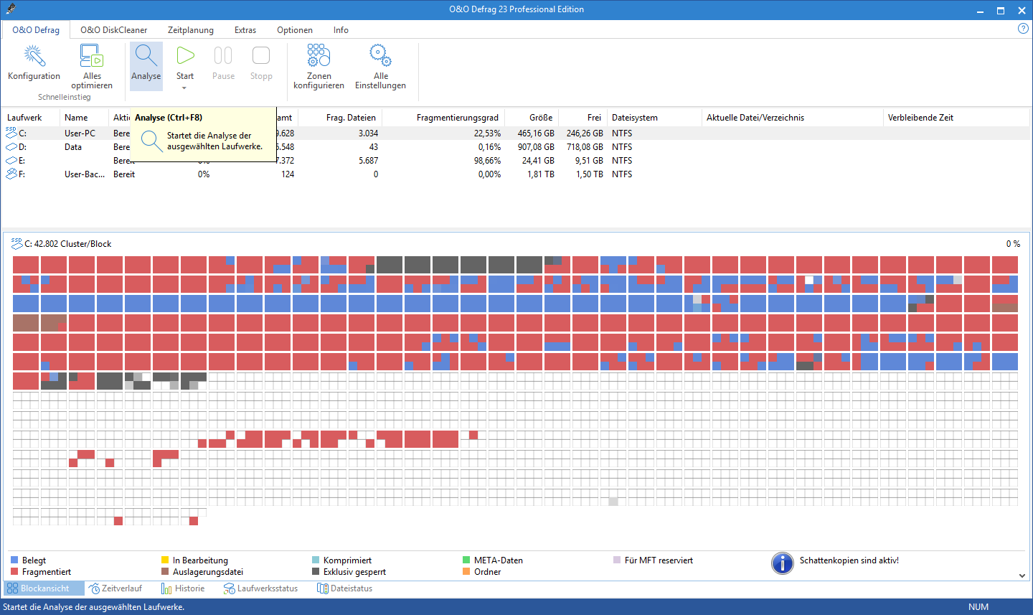Click the Pause toolbar icon

click(x=223, y=55)
